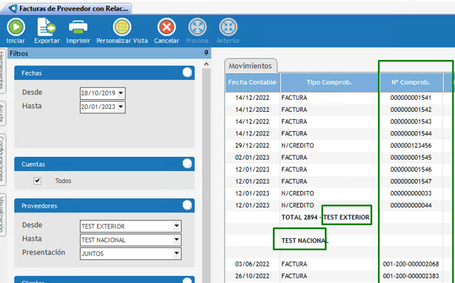Screen dimensions: 455x283
Task: Select cell 000000001544
Action: point(411,133)
